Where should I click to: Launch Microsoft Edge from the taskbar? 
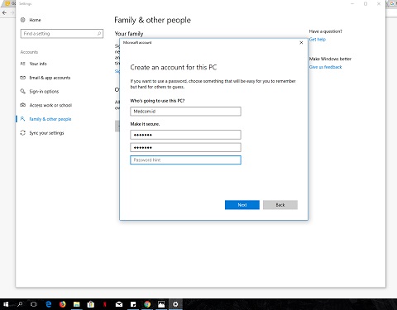(49, 304)
